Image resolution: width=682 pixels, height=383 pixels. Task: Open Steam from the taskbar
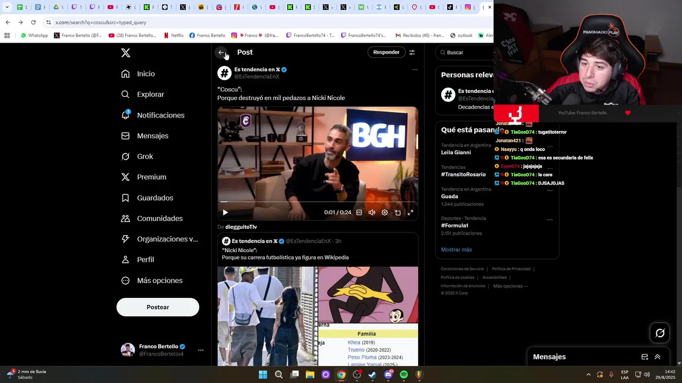(372, 374)
